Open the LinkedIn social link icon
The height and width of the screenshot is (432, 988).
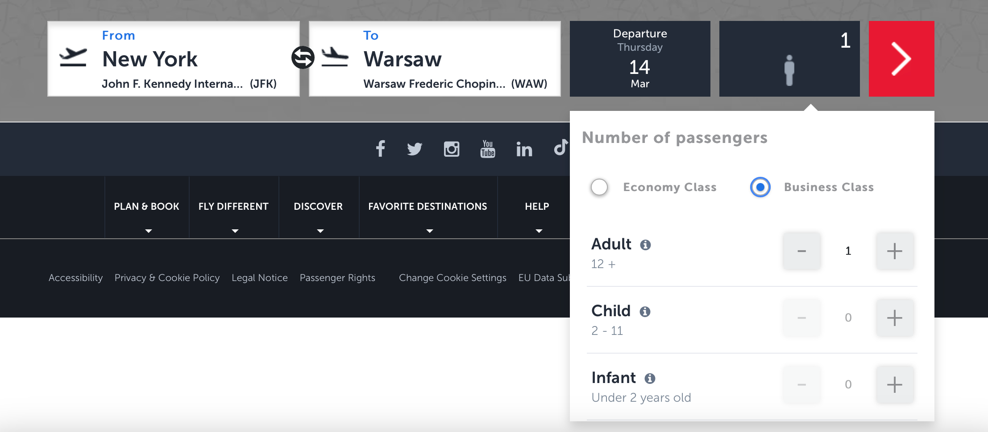tap(524, 149)
